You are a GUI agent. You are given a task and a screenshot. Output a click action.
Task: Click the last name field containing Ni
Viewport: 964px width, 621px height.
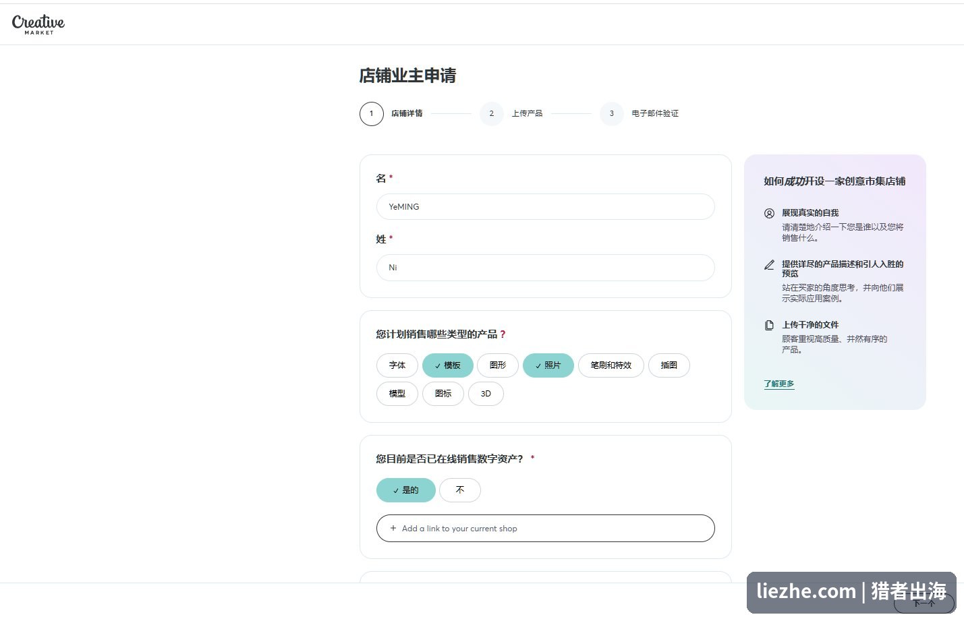[x=546, y=268]
